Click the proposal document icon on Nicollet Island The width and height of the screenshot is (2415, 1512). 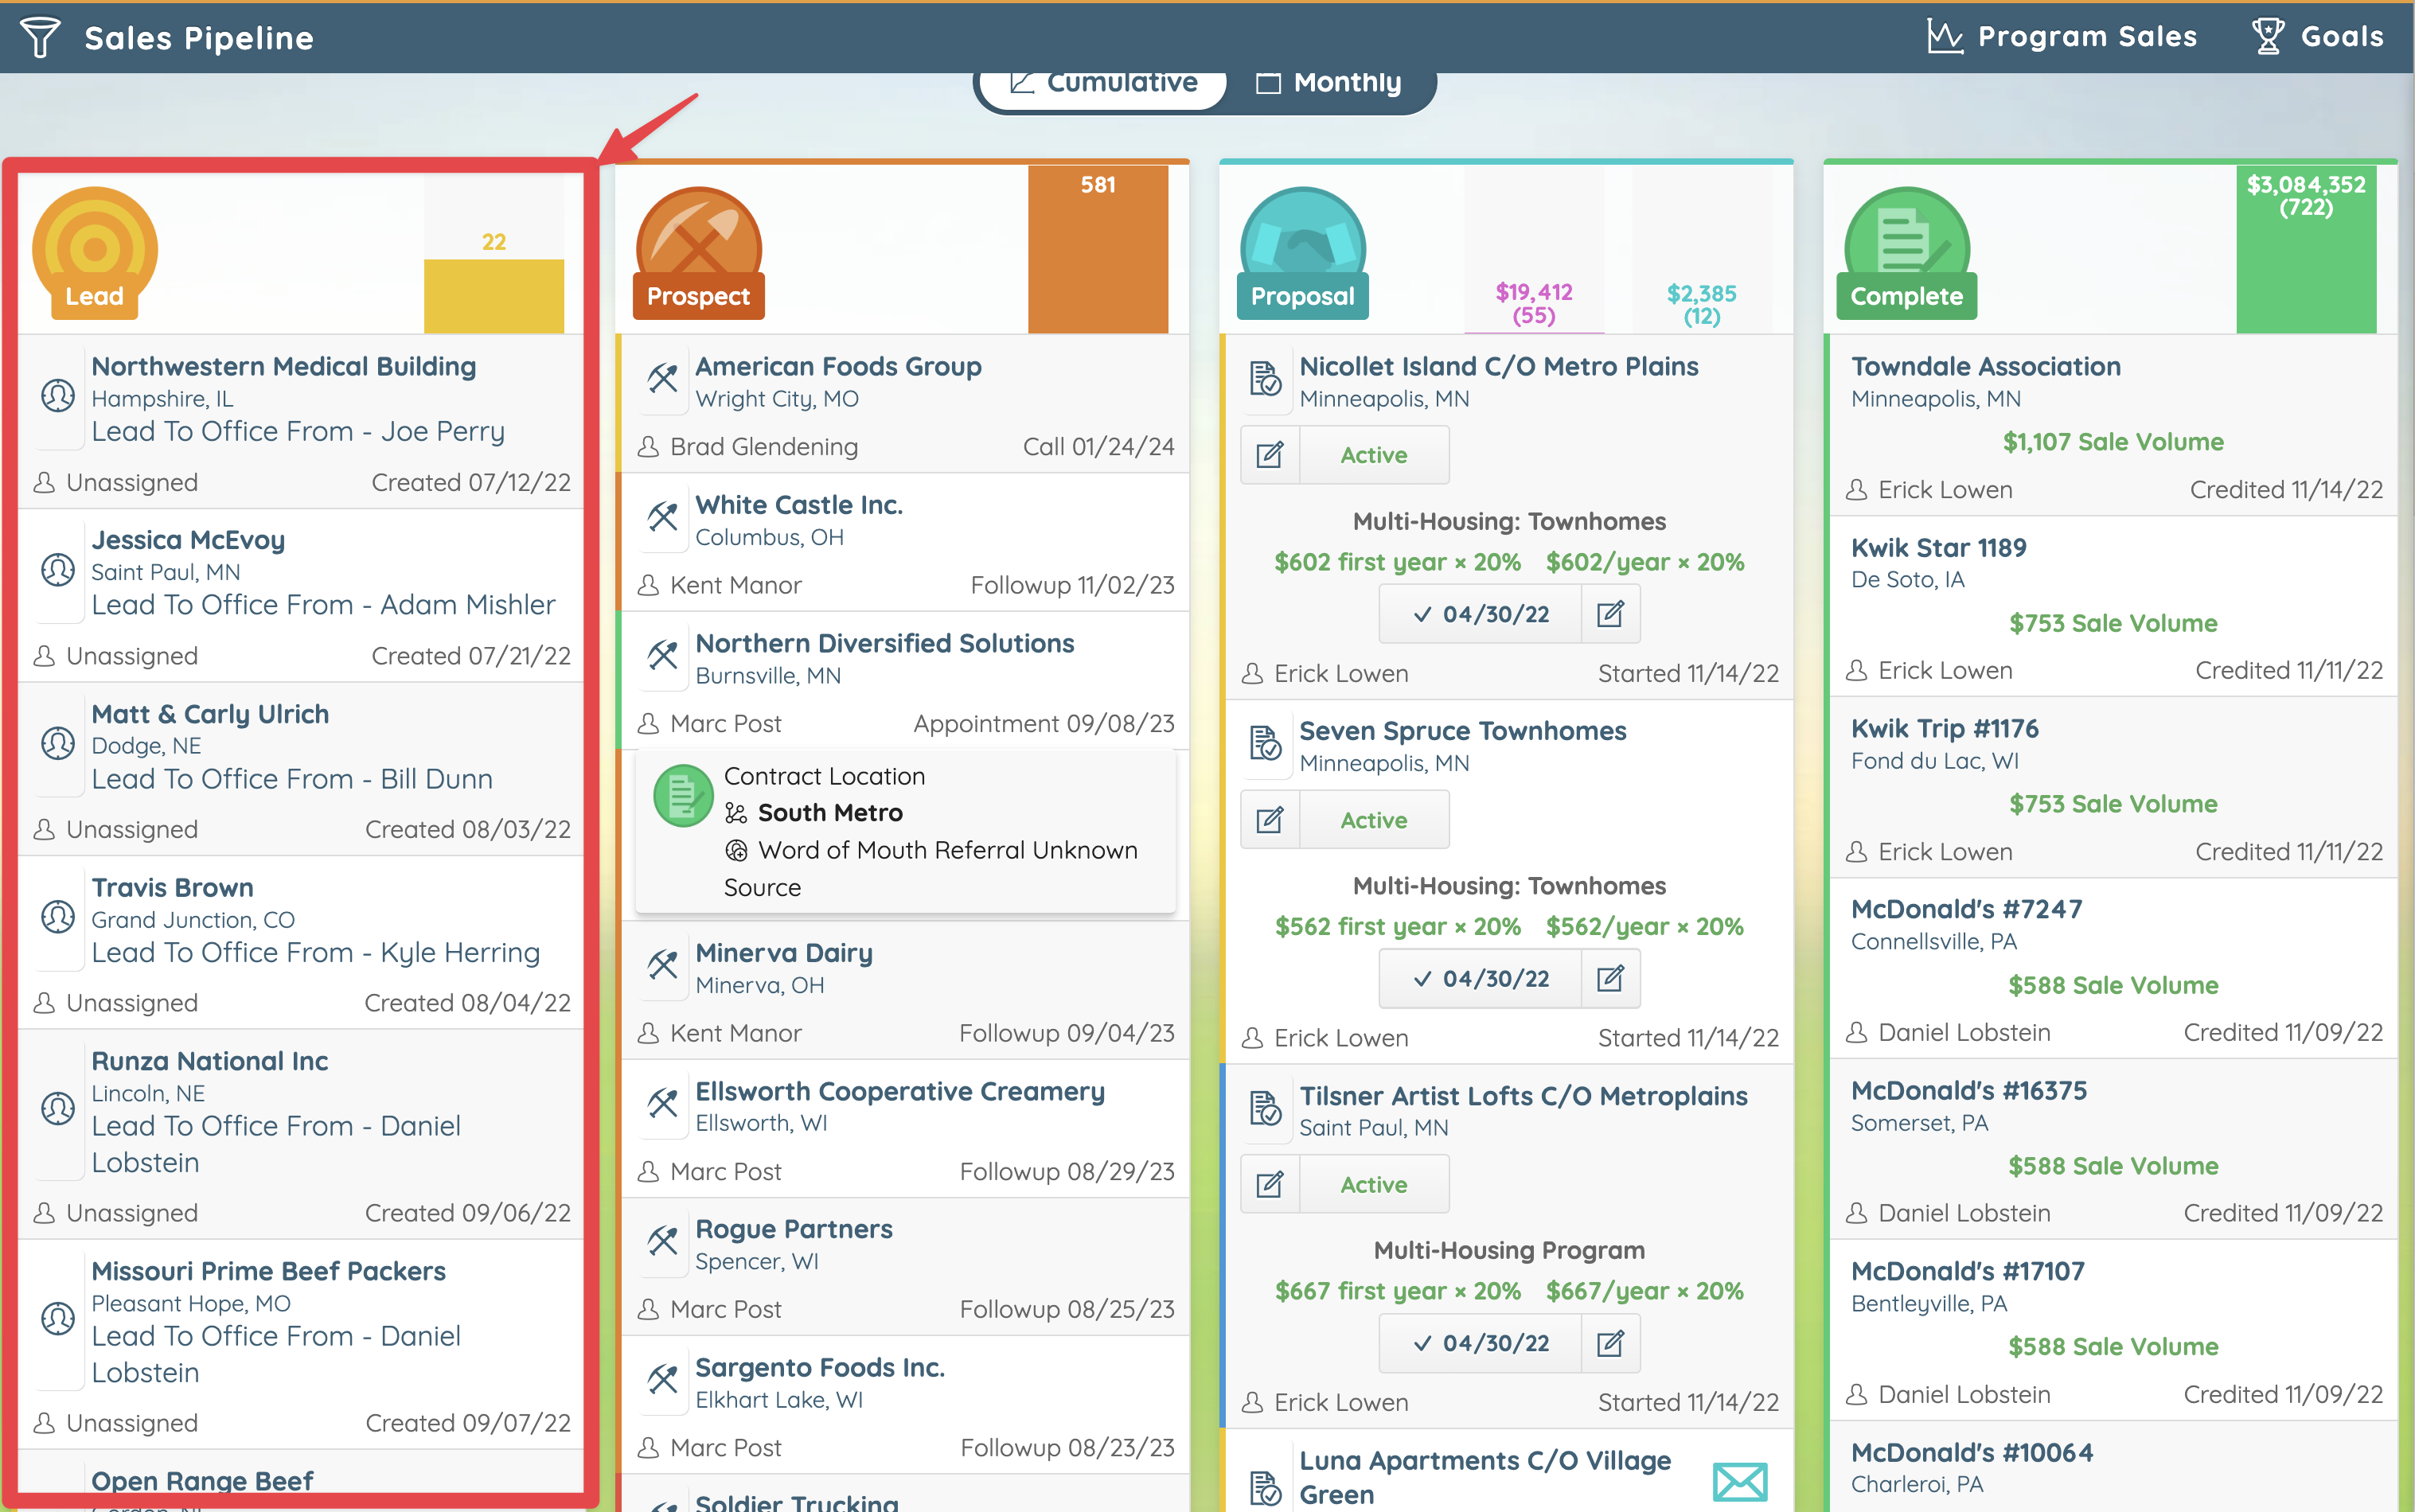click(1266, 378)
